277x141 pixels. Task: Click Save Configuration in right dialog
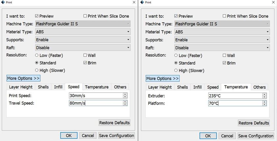[x=256, y=136]
